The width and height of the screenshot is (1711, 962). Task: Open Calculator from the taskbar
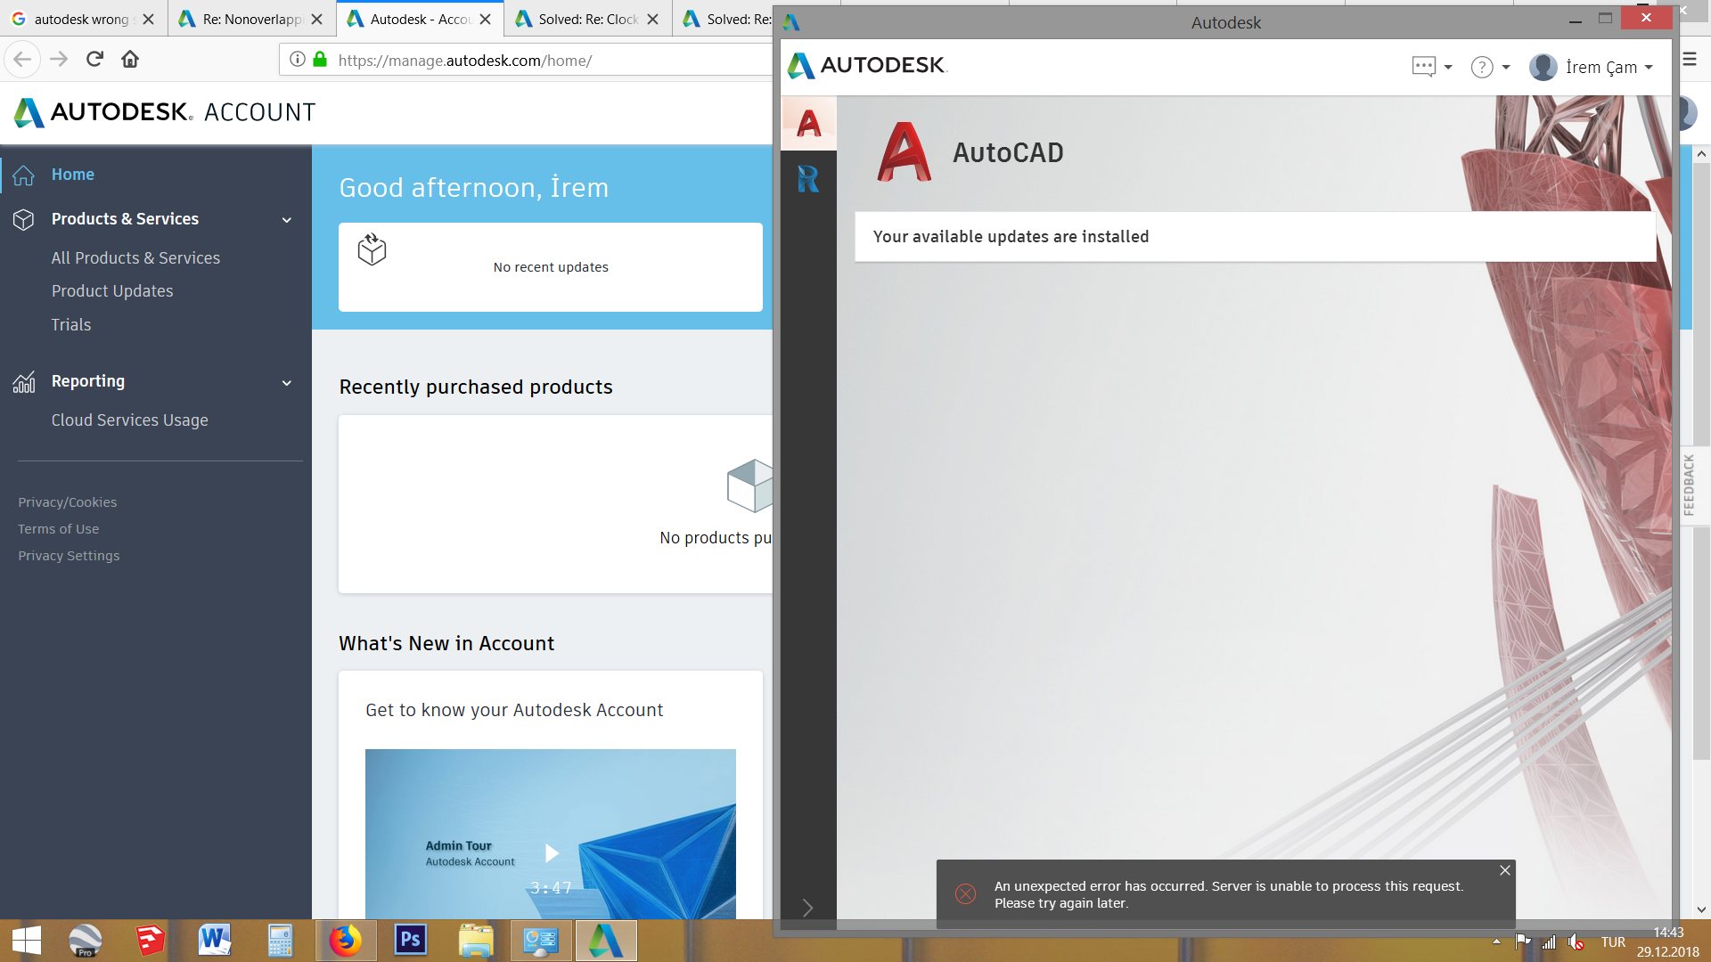tap(280, 941)
